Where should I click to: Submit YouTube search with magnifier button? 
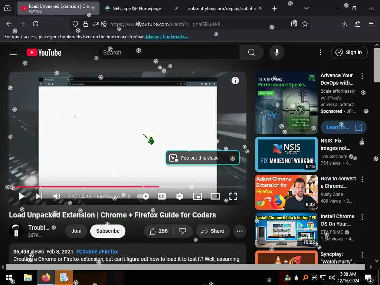(251, 52)
